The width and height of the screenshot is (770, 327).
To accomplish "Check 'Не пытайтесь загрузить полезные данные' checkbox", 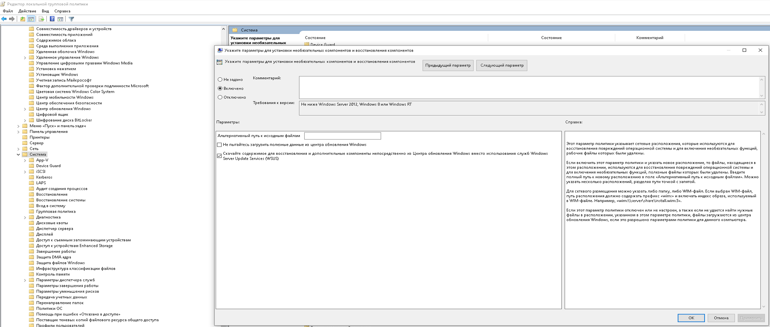I will point(219,145).
